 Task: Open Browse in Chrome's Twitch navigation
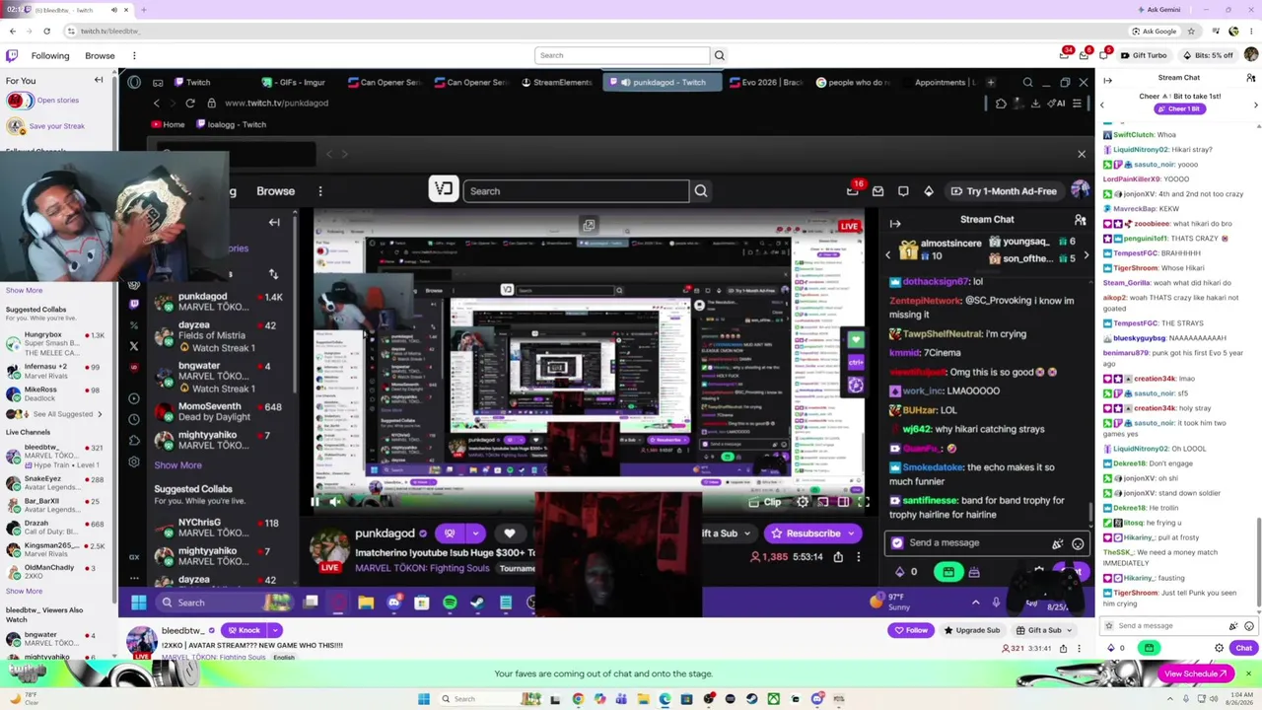pyautogui.click(x=100, y=55)
